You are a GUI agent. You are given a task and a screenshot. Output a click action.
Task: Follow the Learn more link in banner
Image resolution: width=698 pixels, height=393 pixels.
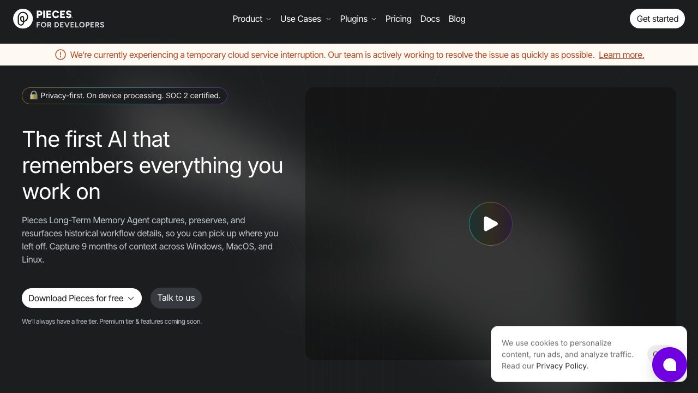[621, 55]
